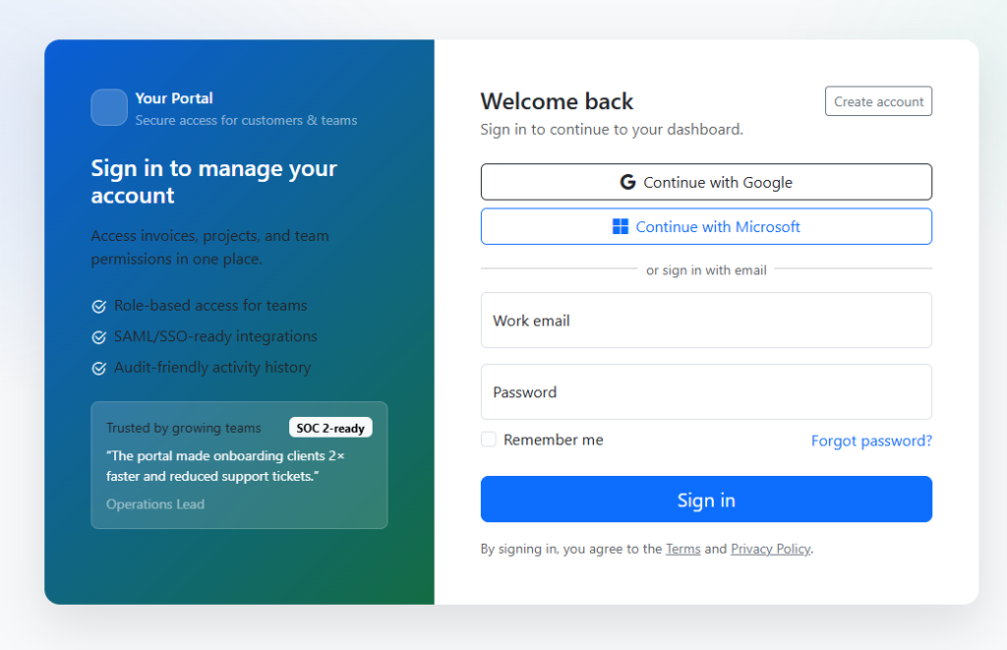This screenshot has height=650, width=1007.
Task: Open the Terms link
Action: [x=682, y=549]
